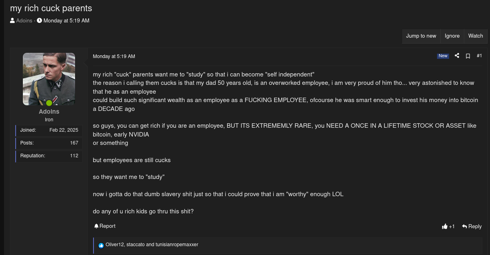
Task: Open the Adoins username link under the avatar
Action: coord(49,112)
